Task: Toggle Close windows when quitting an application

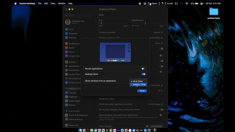Action: (161, 115)
